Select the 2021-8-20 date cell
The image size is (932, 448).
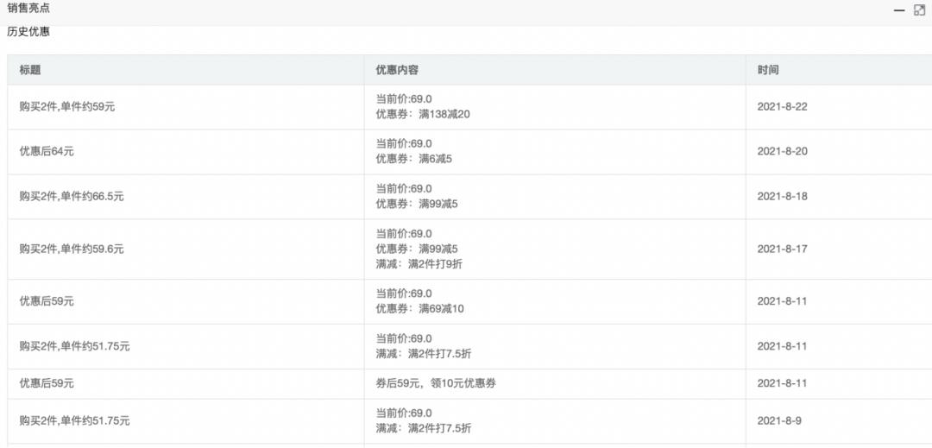782,152
